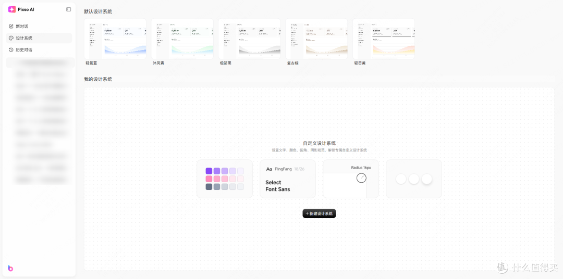Click the Select Font Sans text

[x=277, y=186]
